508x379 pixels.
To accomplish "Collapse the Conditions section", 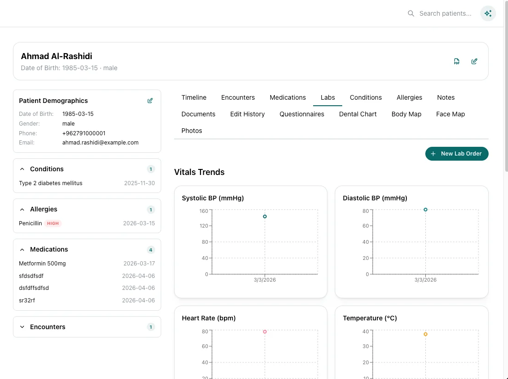I will point(22,169).
